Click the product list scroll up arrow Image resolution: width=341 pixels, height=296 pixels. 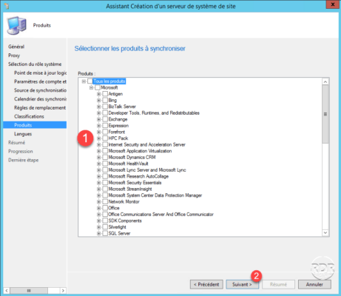pos(325,81)
